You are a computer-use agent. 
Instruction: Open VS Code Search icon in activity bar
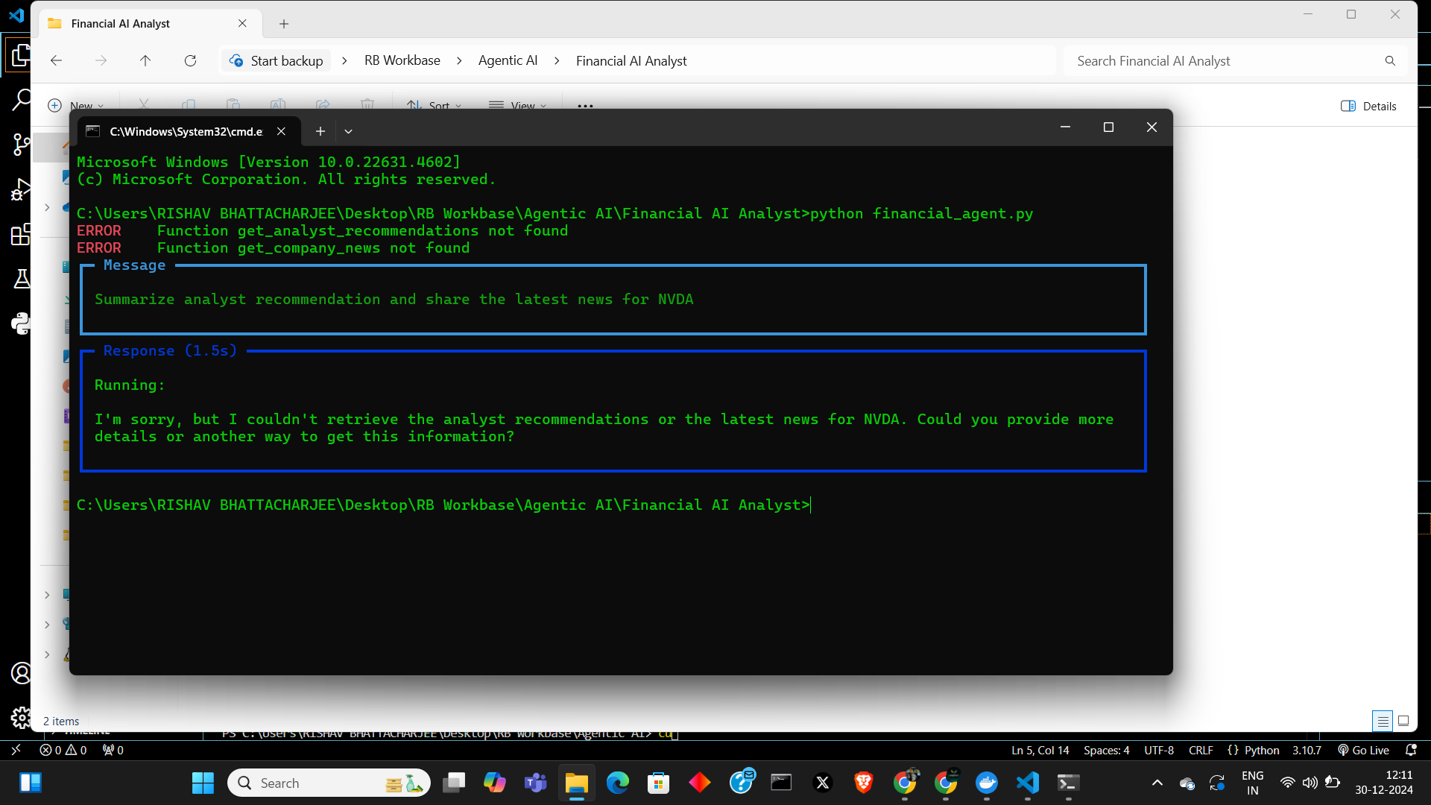[x=21, y=100]
